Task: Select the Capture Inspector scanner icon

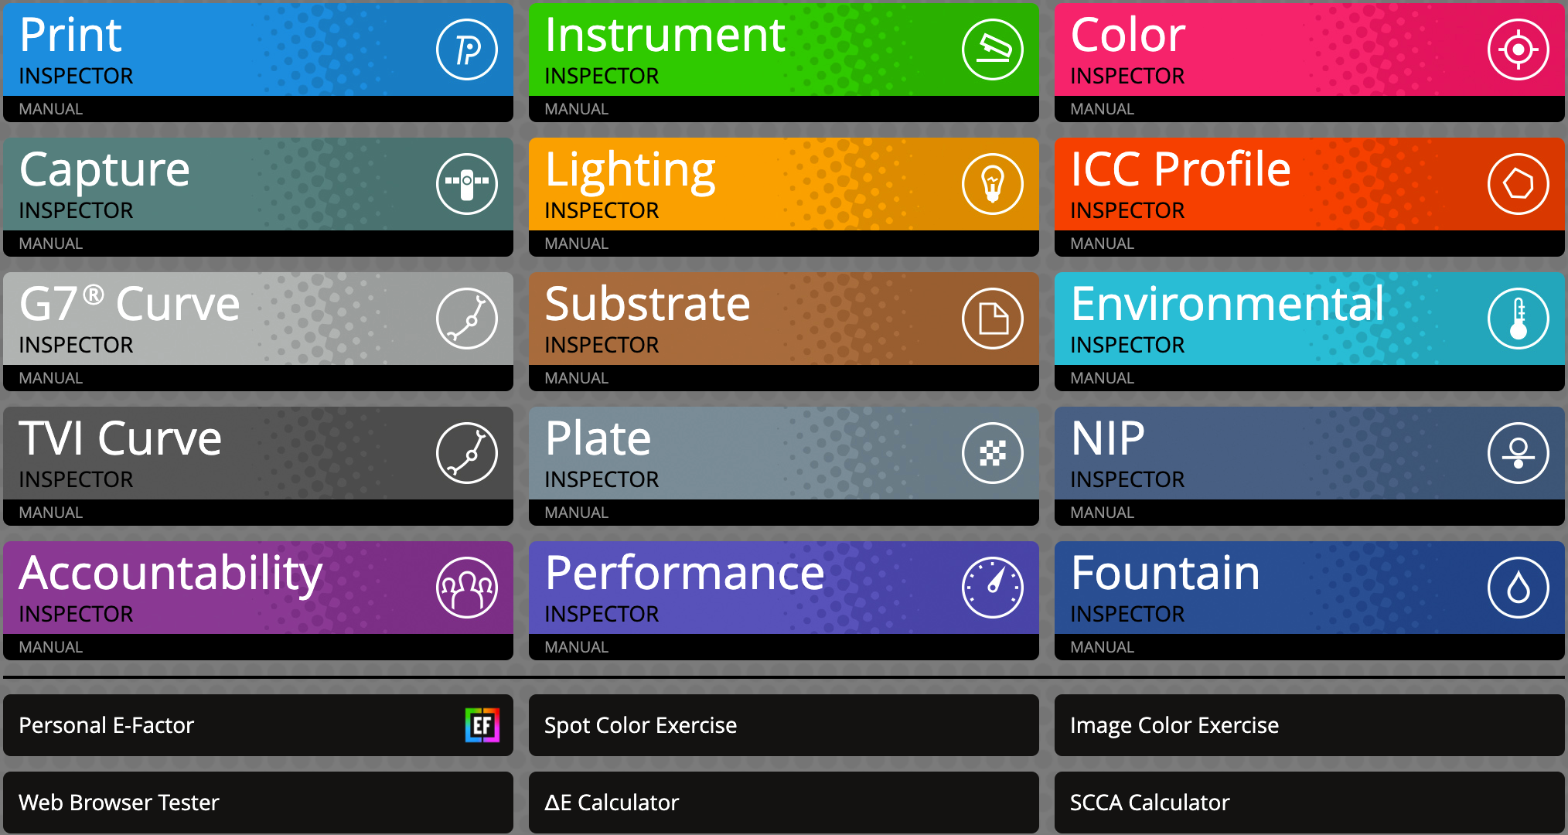Action: click(467, 183)
